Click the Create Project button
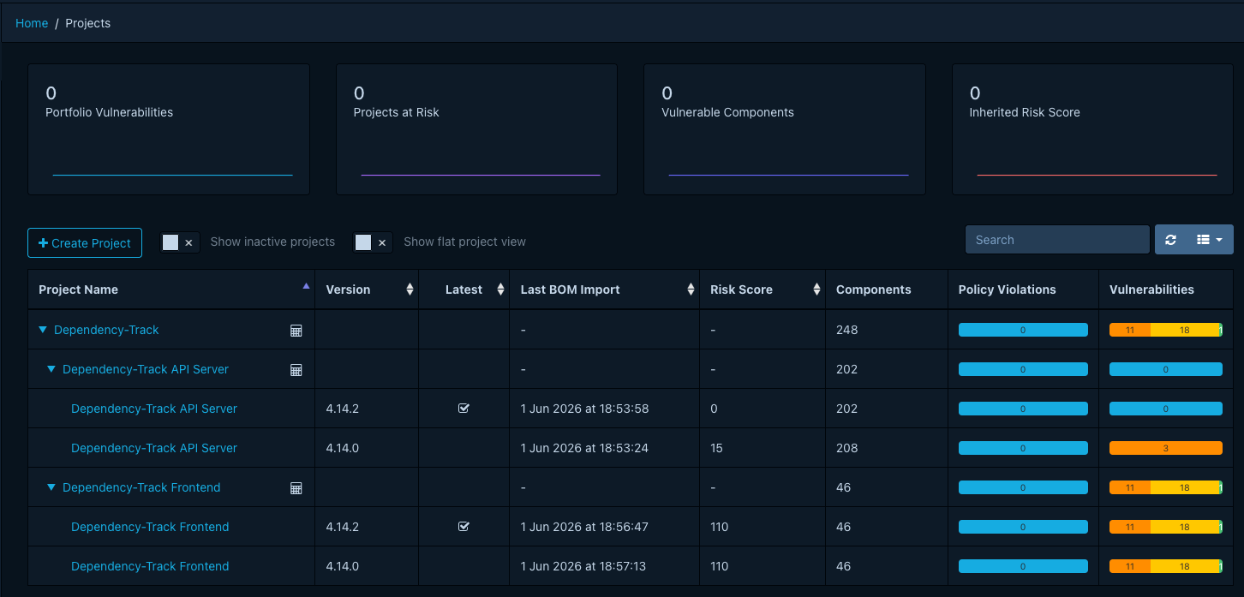 pos(85,242)
